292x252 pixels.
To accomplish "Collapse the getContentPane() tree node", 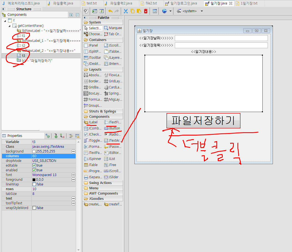I will coord(9,26).
